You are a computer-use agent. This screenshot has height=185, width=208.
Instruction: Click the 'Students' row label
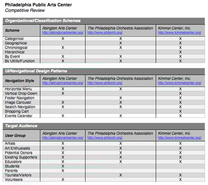coord(12,166)
